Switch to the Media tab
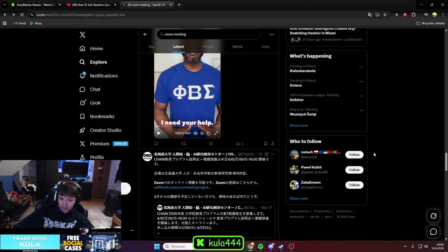Viewport: 448px width, 252px height. click(x=238, y=47)
